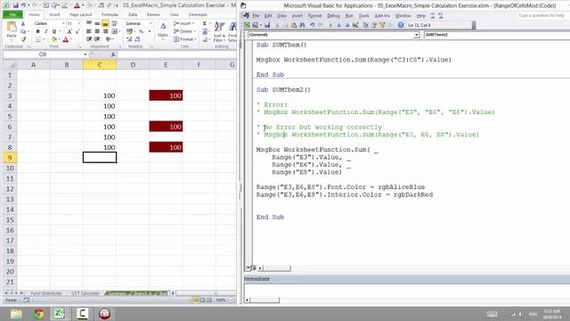The height and width of the screenshot is (321, 570).
Task: Open Chrome from the taskbar
Action: coord(38,314)
